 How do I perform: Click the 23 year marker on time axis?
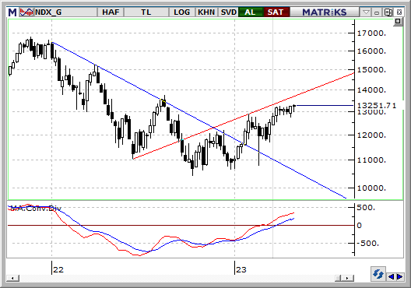pyautogui.click(x=241, y=269)
